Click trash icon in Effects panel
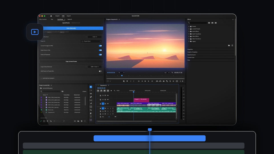The width and height of the screenshot is (274, 154). [232, 45]
